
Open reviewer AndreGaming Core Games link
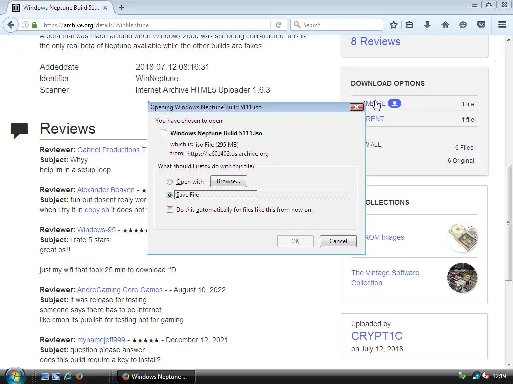point(120,290)
